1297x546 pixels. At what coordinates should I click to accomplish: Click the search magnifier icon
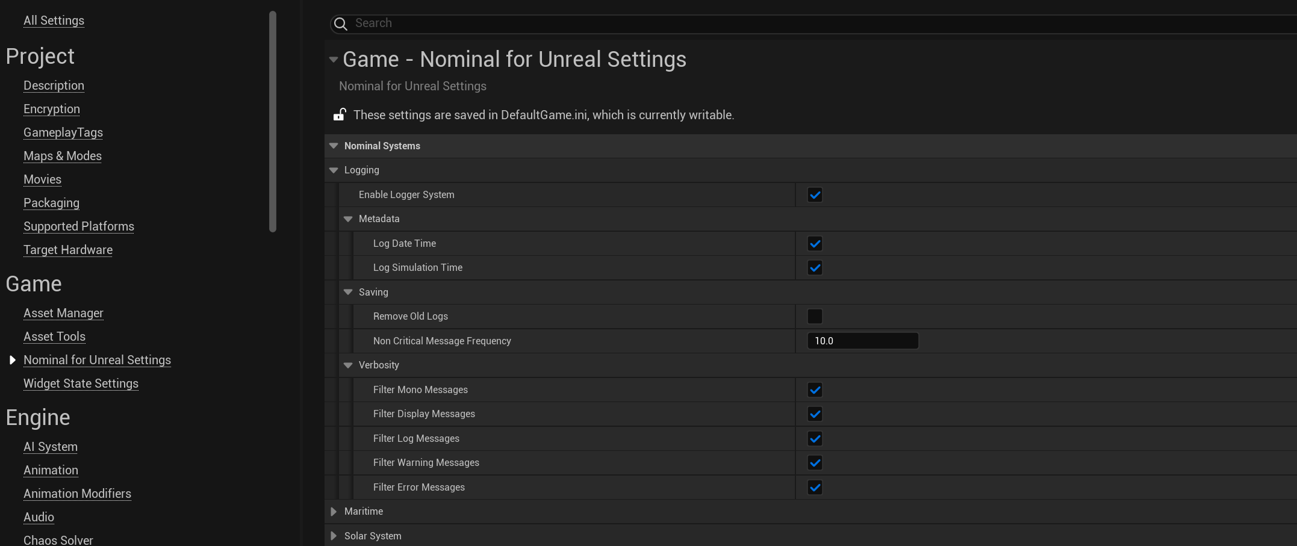click(341, 23)
